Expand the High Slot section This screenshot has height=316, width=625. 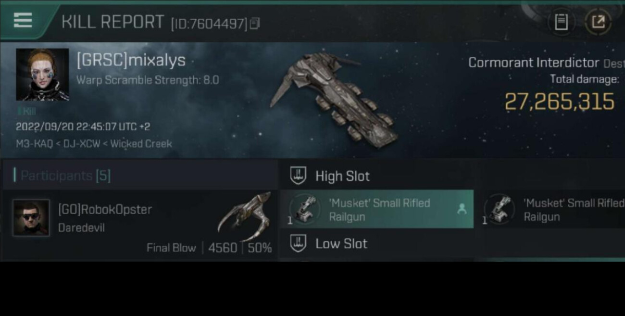point(343,176)
